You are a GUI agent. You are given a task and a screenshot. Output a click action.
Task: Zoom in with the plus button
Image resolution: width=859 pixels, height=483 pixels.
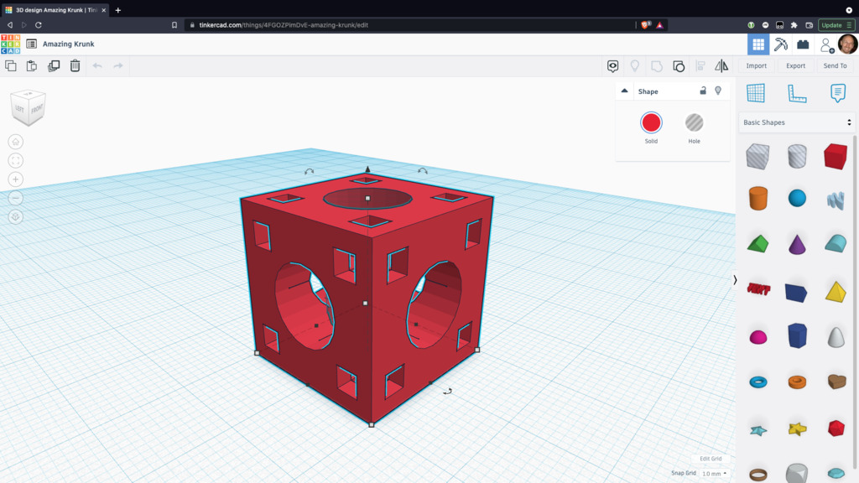(x=16, y=179)
